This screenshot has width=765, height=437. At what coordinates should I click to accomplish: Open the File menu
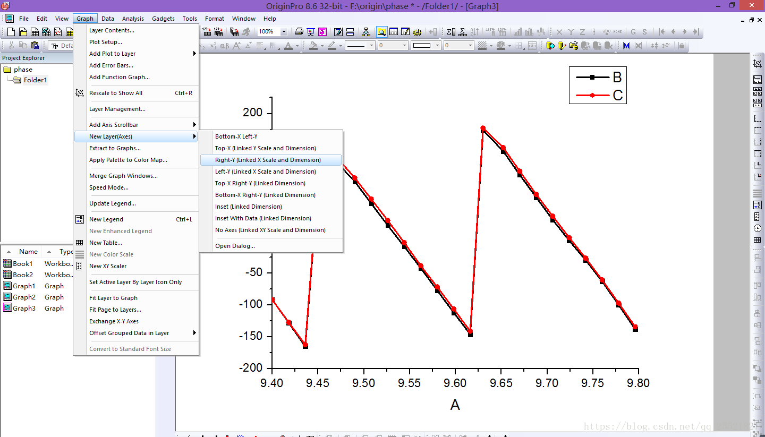tap(24, 19)
